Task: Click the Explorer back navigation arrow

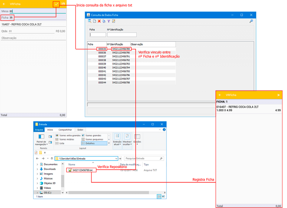Action: (37, 159)
